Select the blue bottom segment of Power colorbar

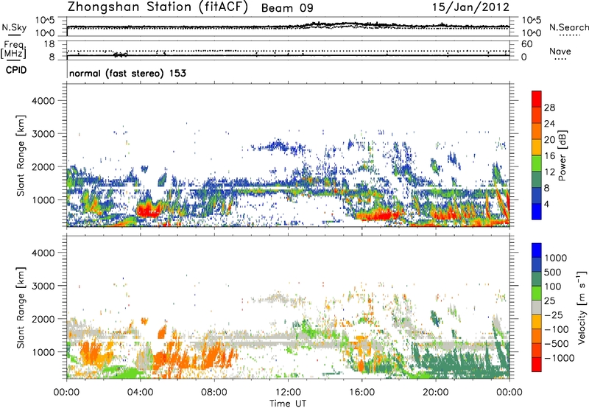tap(537, 212)
